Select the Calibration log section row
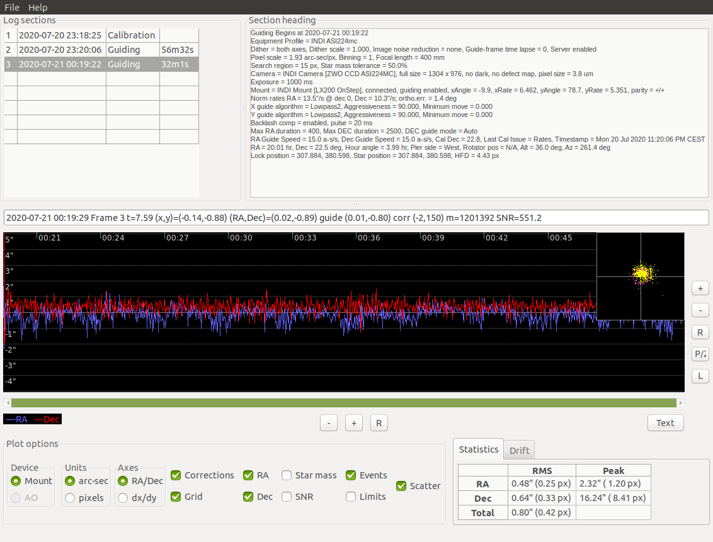Image resolution: width=713 pixels, height=542 pixels. [x=101, y=35]
